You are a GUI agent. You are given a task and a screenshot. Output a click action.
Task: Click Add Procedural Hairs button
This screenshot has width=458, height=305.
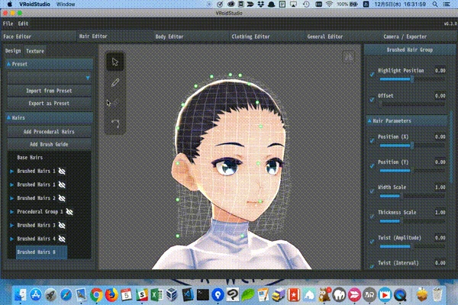pos(49,132)
